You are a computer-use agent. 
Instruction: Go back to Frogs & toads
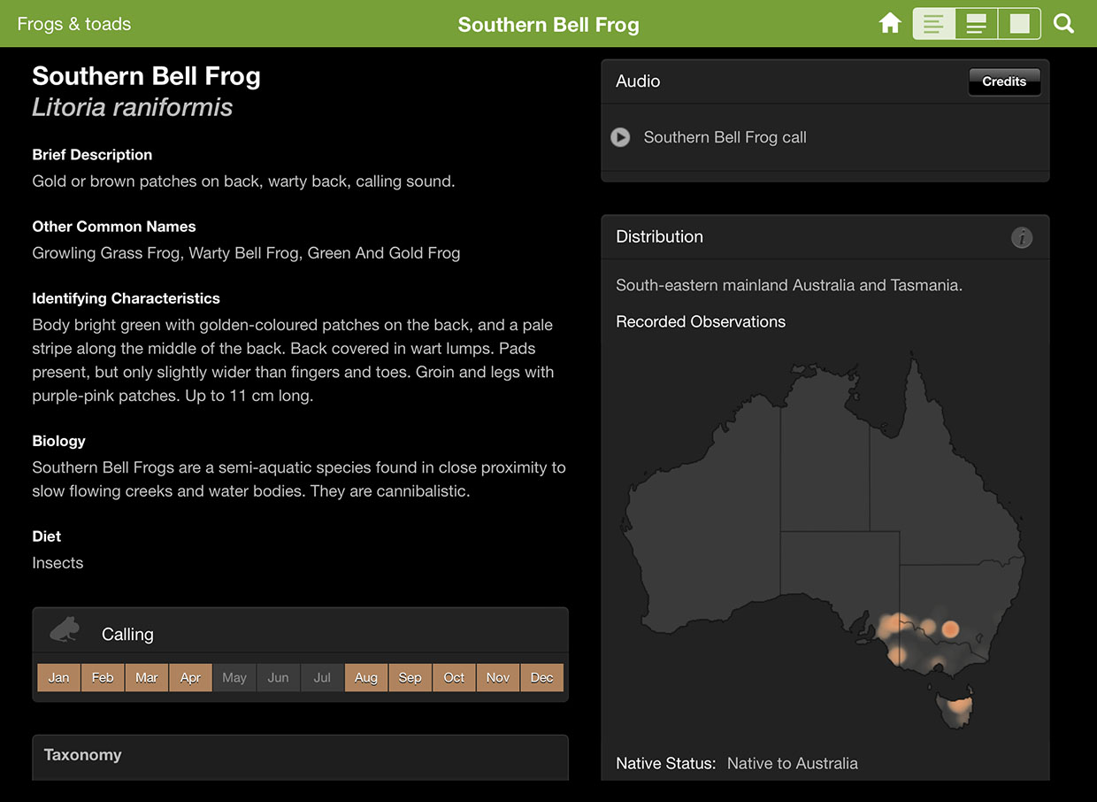pos(74,24)
